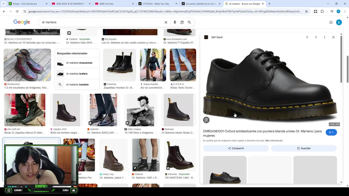The image size is (349, 196).
Task: Open the Más información copyright link
Action: 274,141
